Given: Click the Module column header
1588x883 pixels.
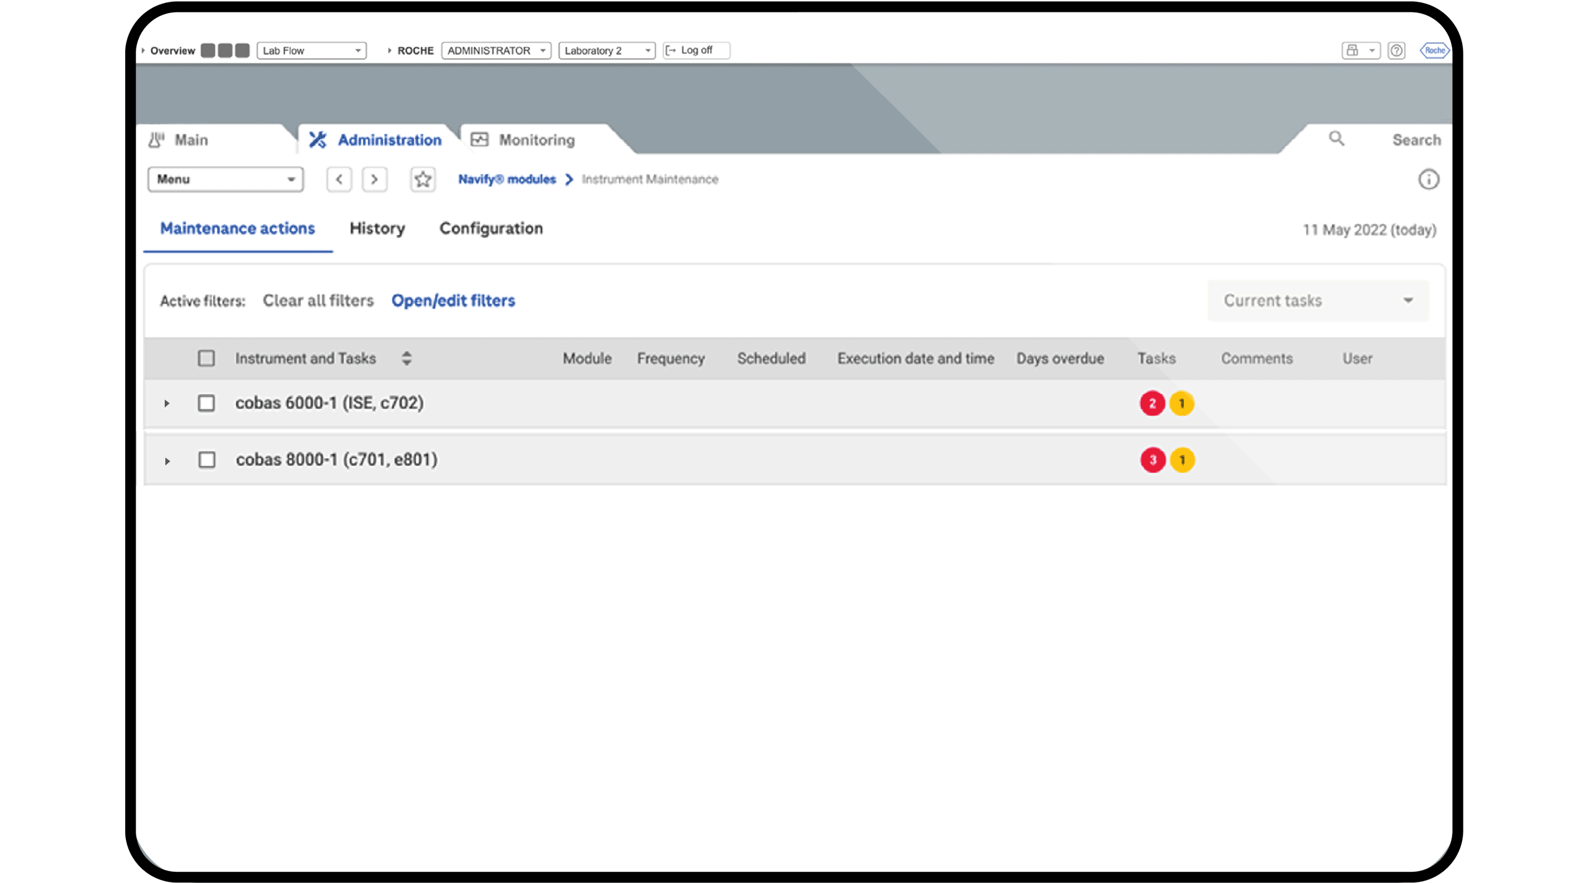Looking at the screenshot, I should [x=587, y=358].
